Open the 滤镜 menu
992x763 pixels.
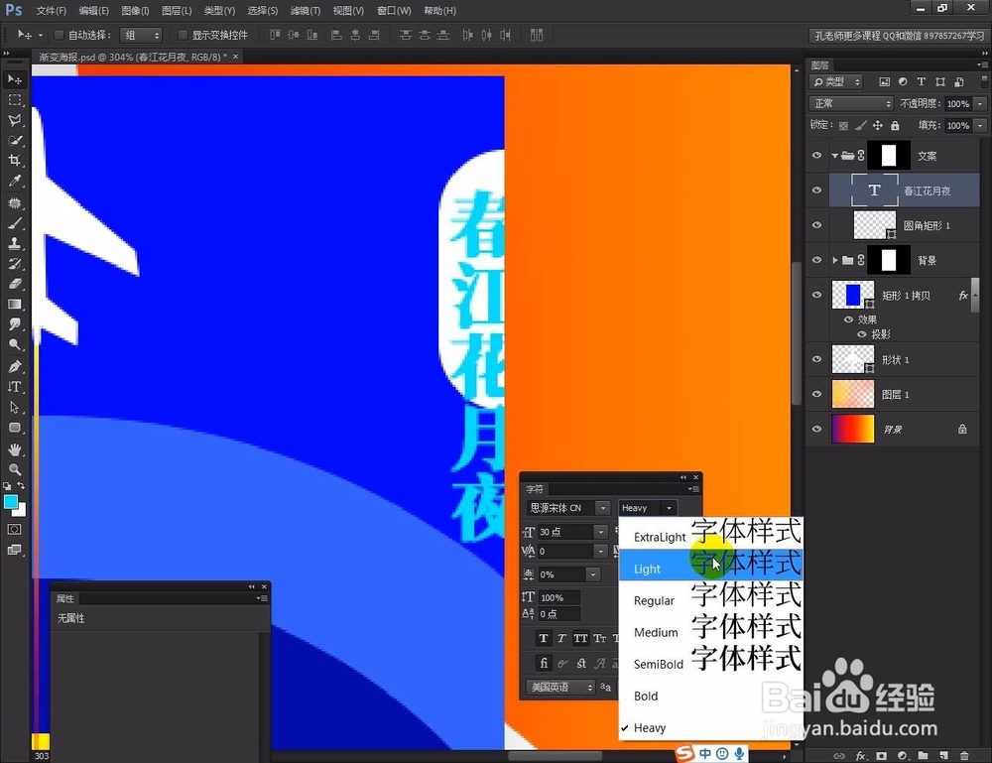point(306,11)
